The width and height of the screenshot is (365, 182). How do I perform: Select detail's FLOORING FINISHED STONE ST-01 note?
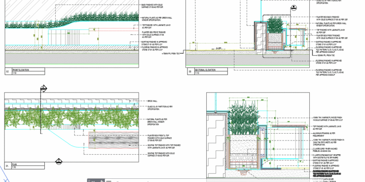326,167
